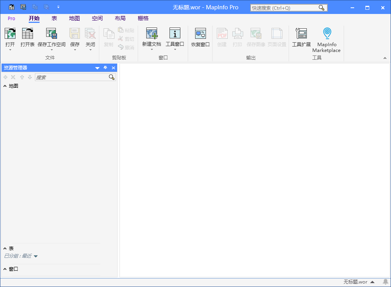This screenshot has width=391, height=287.
Task: Click the explorer move up arrow
Action: 22,77
